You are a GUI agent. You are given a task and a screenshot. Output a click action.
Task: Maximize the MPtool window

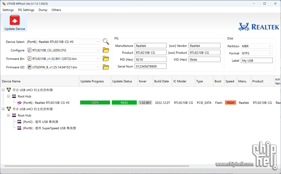[x=264, y=3]
